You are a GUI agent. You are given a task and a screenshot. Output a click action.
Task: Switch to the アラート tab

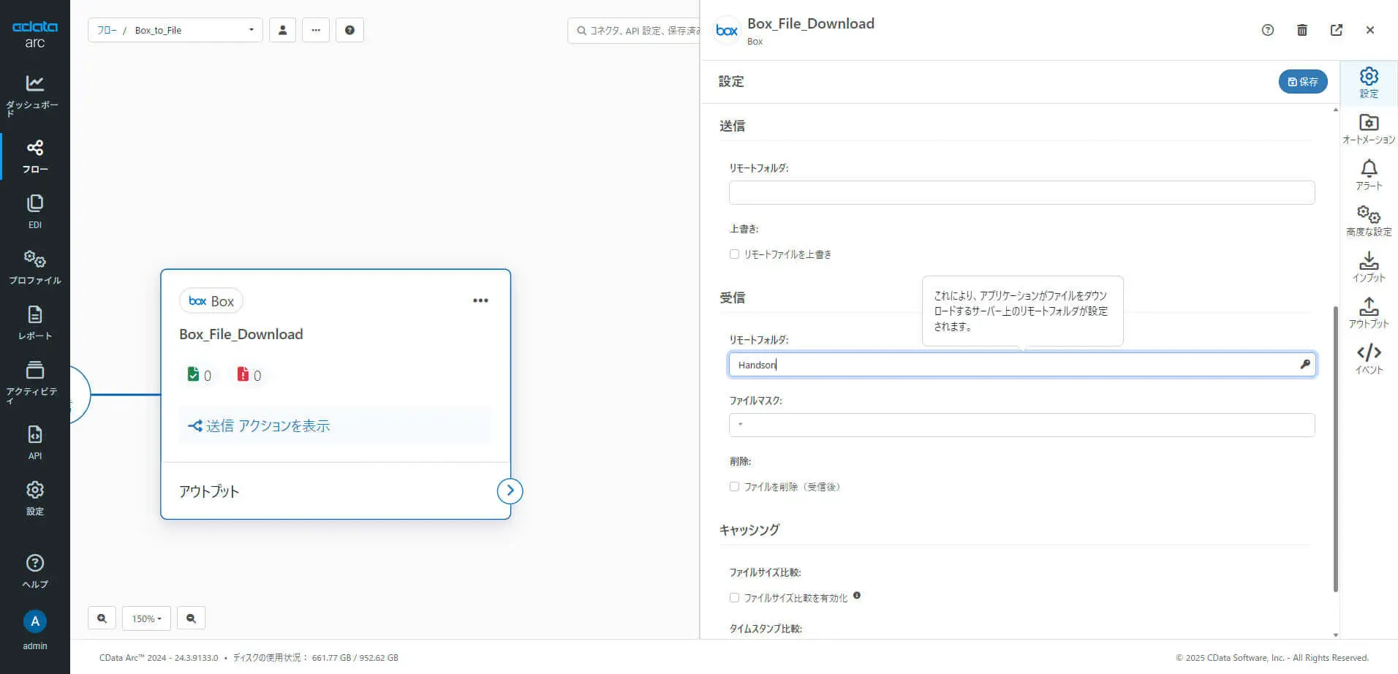coord(1369,175)
